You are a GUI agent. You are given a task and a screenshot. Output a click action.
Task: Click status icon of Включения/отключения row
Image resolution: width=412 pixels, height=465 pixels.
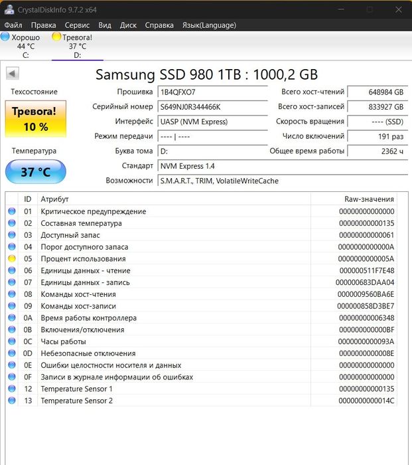click(x=12, y=329)
